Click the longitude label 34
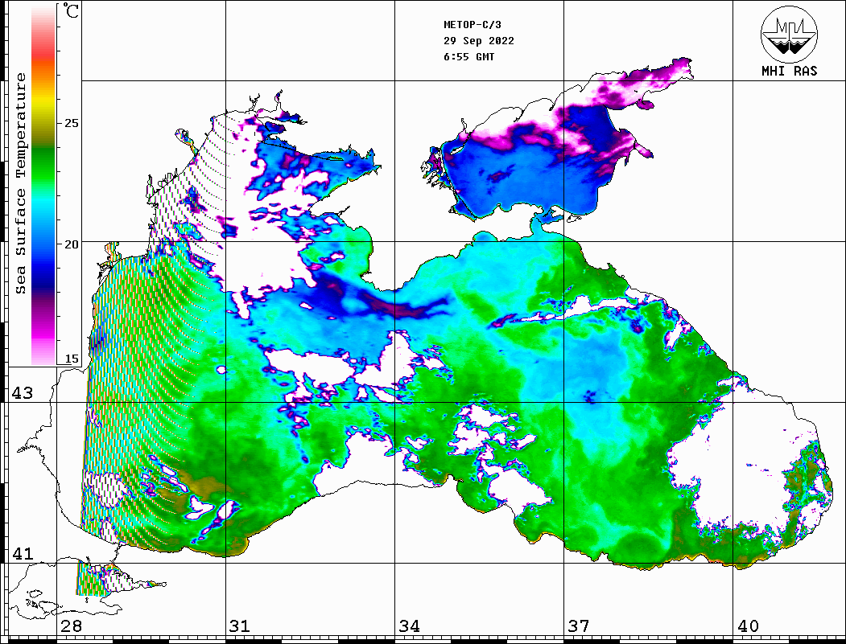 (409, 626)
